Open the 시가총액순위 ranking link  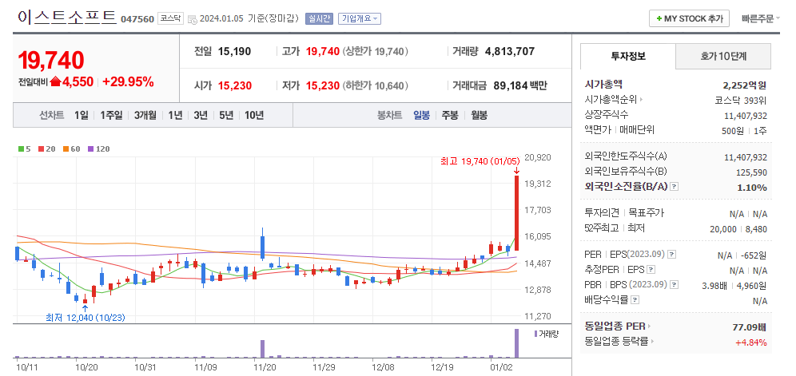tap(614, 100)
